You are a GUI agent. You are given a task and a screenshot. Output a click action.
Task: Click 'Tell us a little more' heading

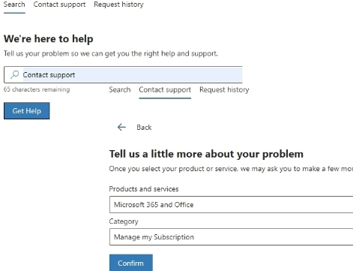point(206,154)
